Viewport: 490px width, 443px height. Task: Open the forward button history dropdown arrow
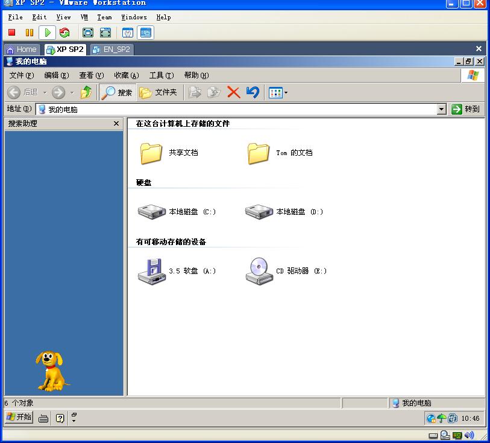point(72,92)
